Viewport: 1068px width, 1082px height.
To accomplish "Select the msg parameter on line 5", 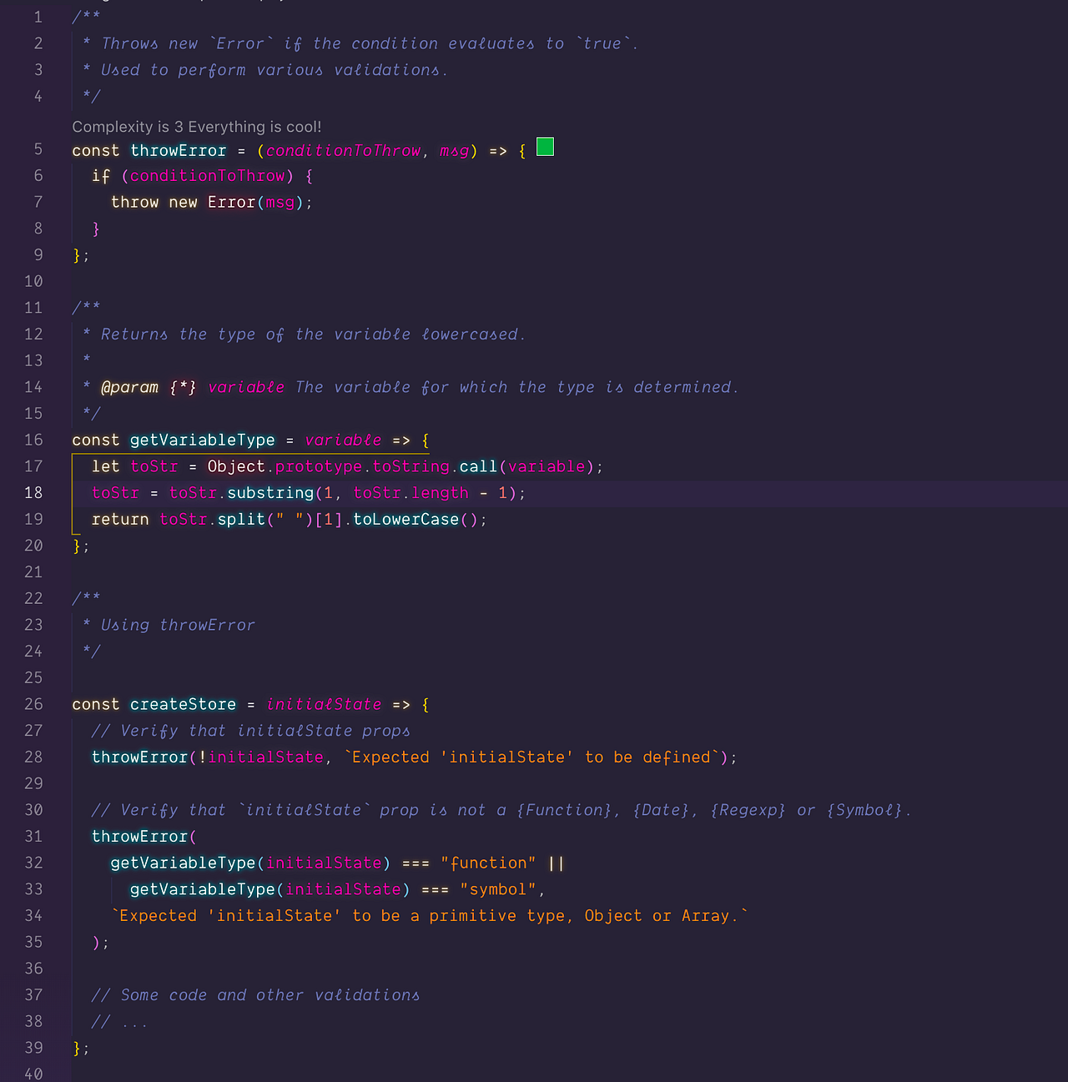I will pyautogui.click(x=455, y=151).
